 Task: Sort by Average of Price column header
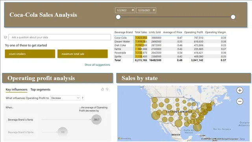[172, 32]
